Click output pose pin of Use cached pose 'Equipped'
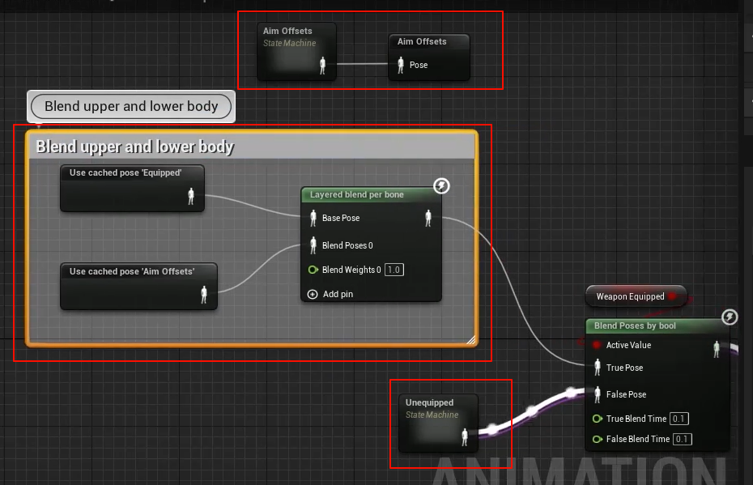Screen dimensions: 753x485 [x=191, y=196]
